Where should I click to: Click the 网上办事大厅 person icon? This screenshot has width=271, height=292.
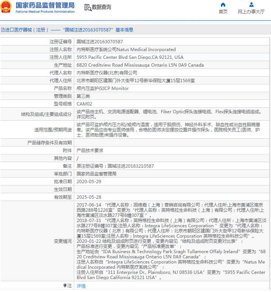click(251, 5)
